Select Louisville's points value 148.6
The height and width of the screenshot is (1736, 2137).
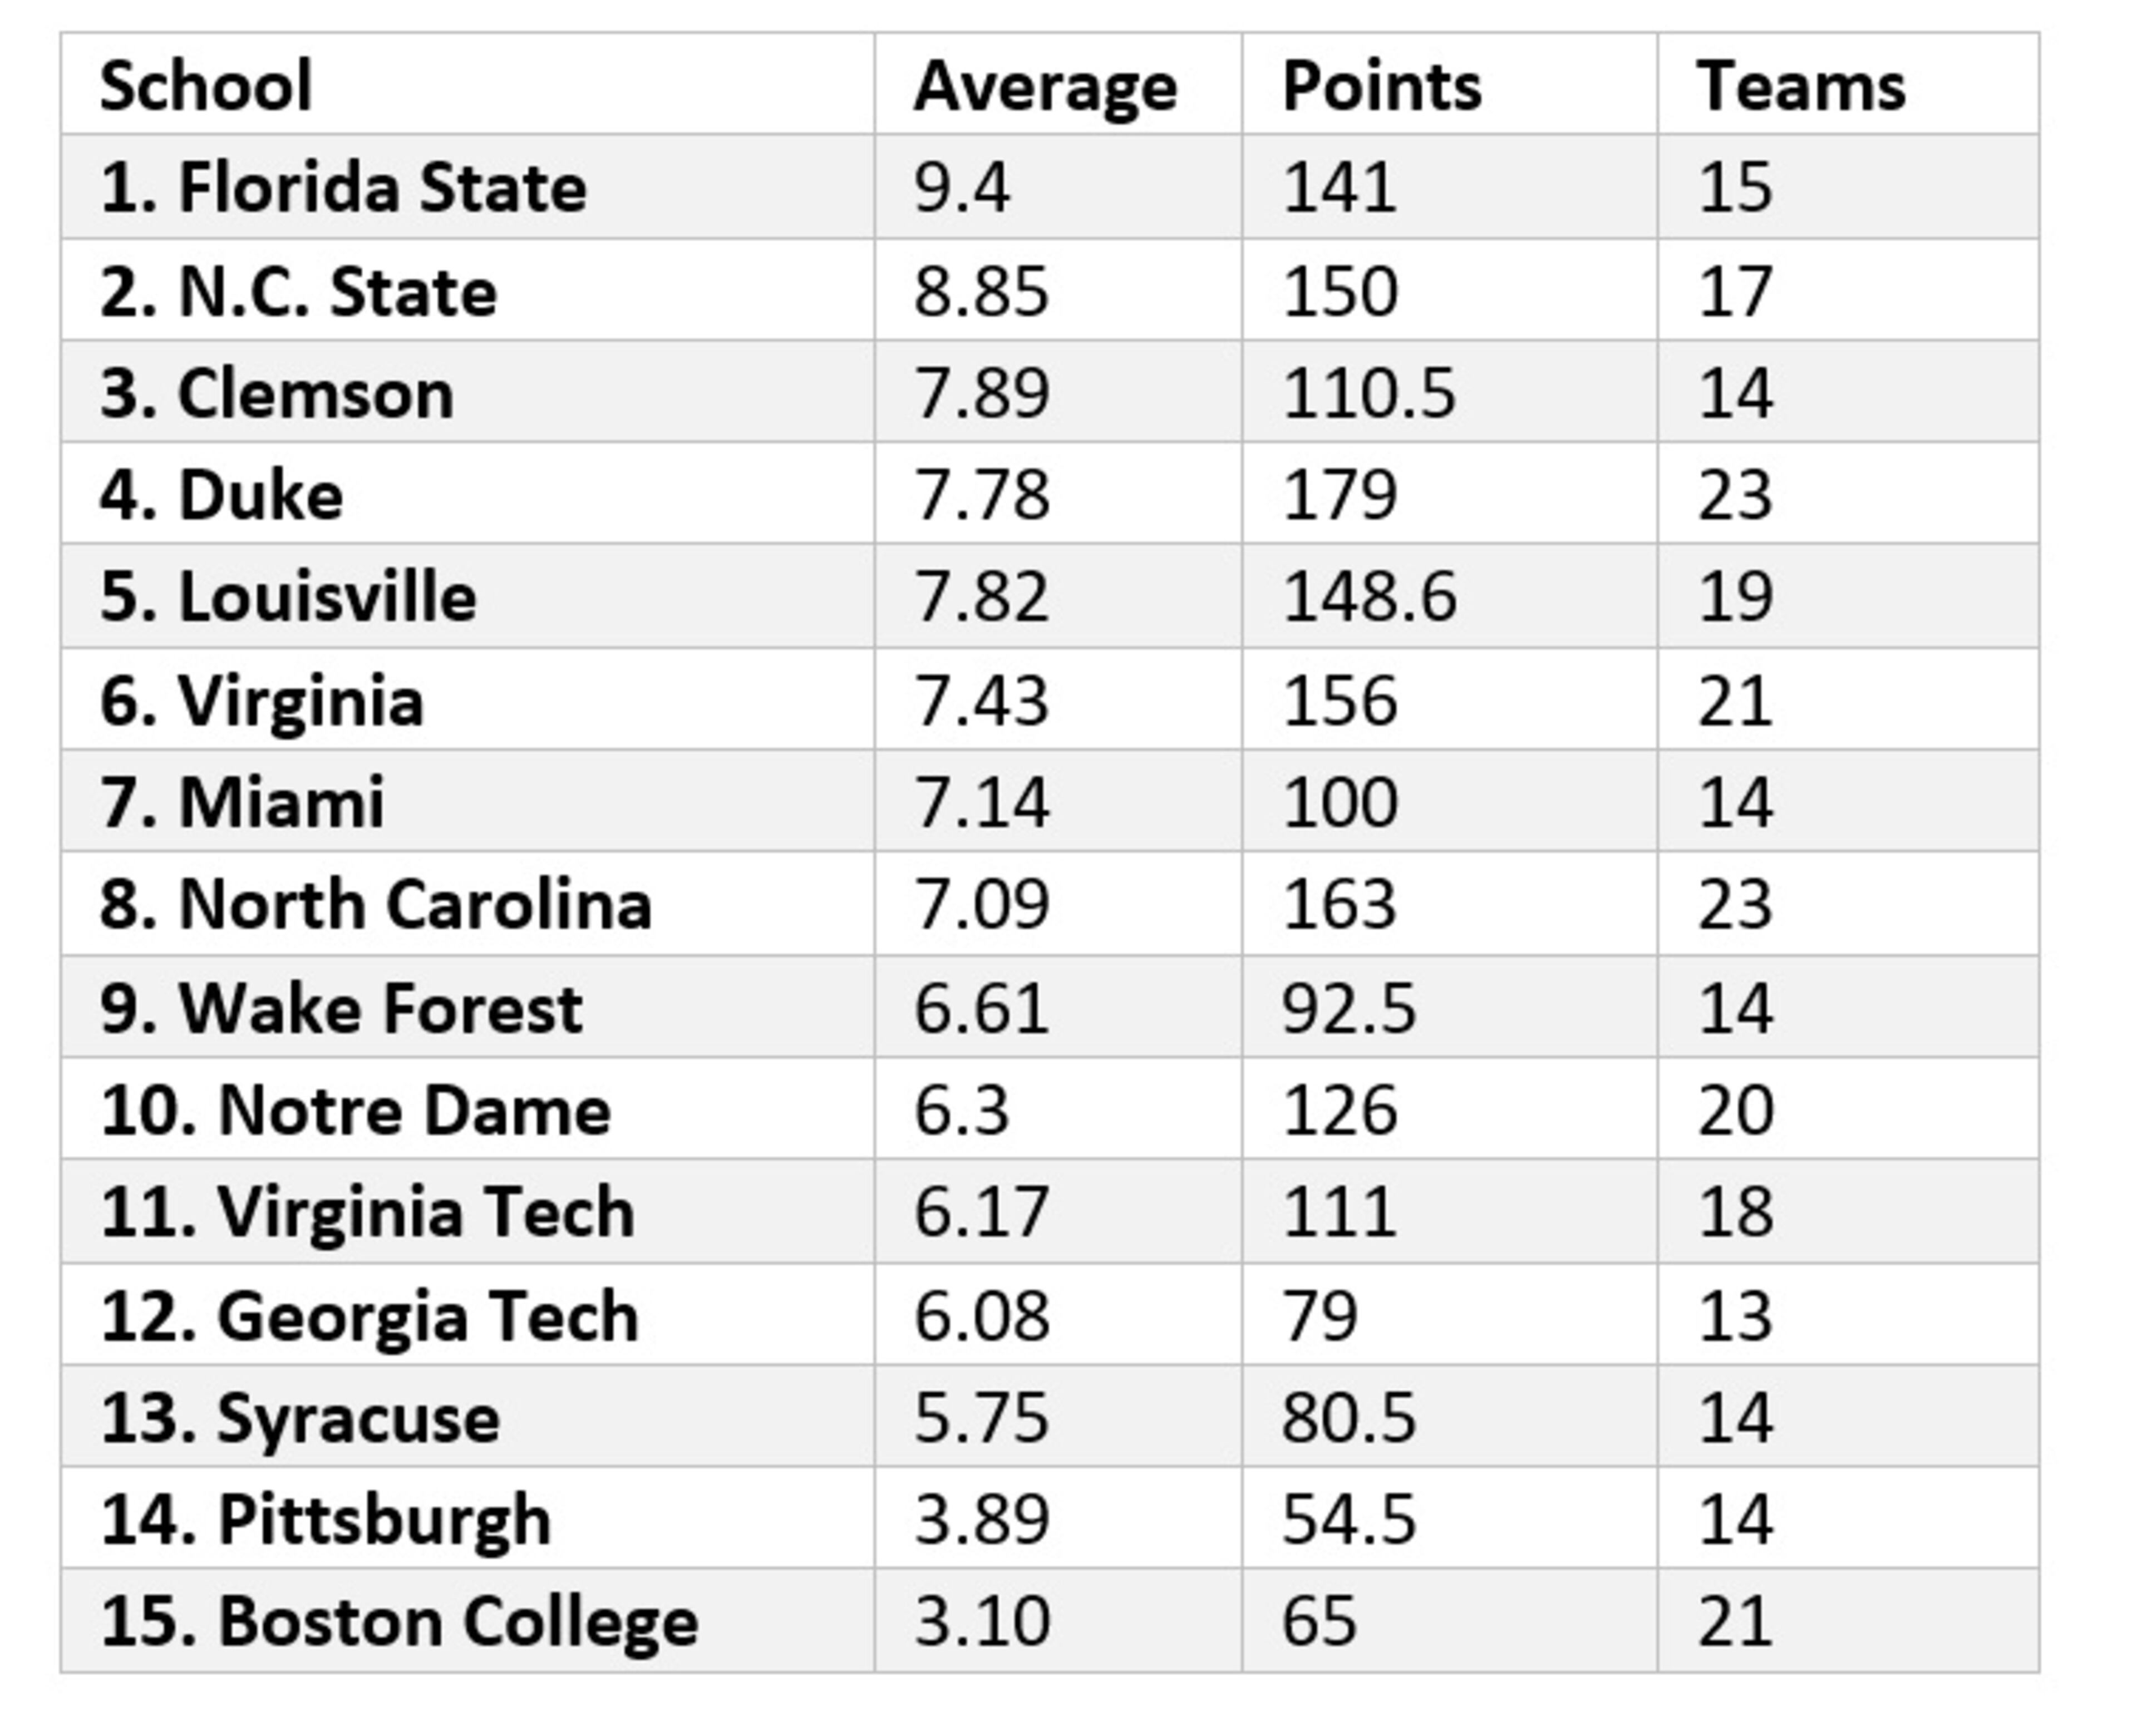(1369, 597)
